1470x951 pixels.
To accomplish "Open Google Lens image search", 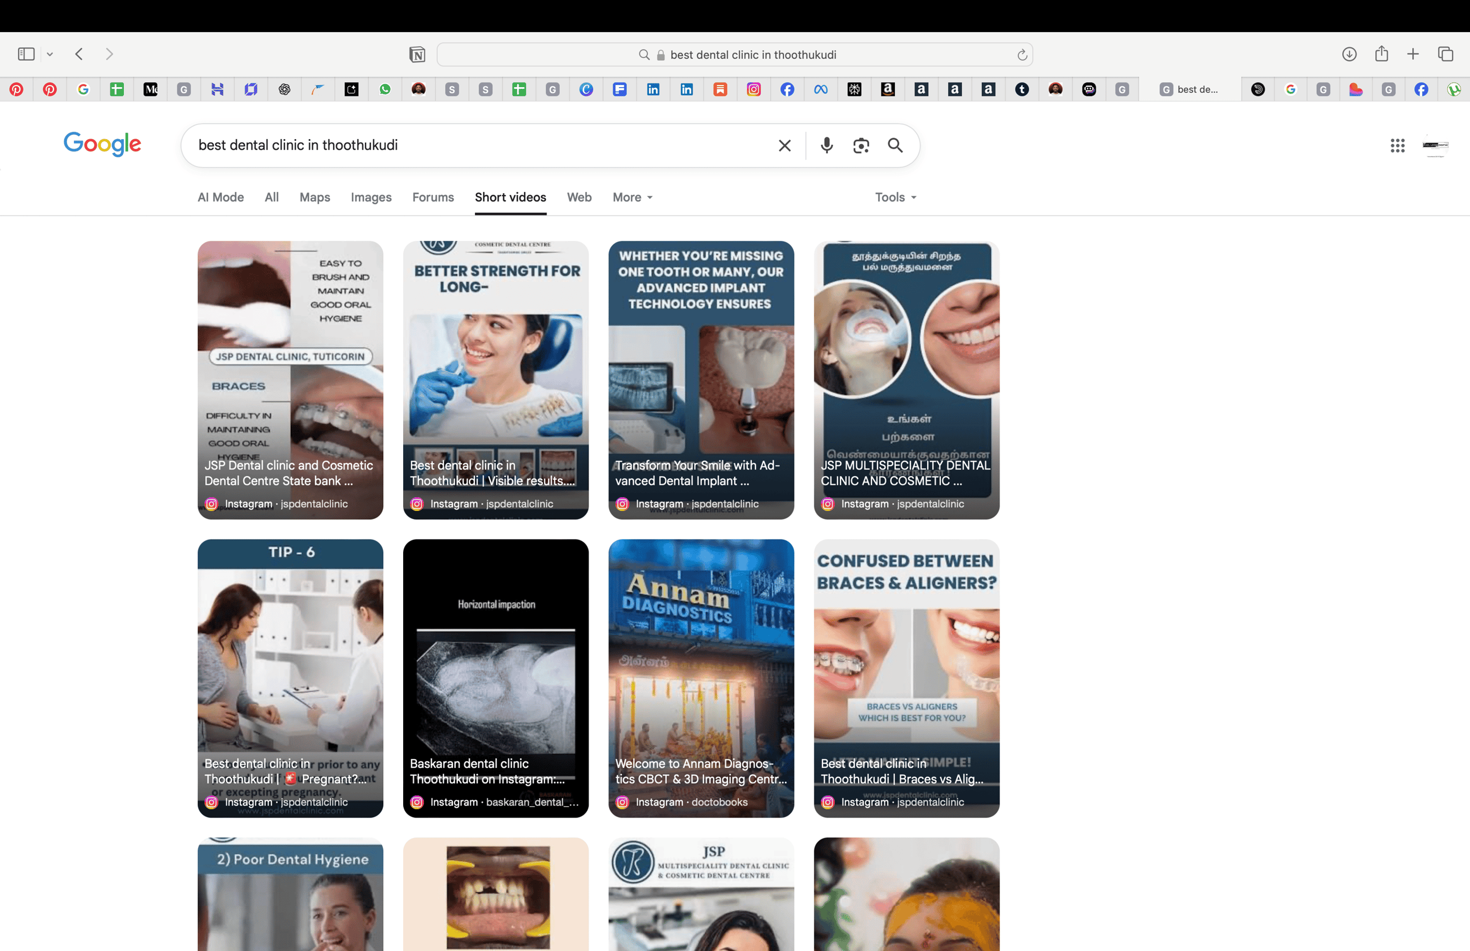I will [860, 146].
